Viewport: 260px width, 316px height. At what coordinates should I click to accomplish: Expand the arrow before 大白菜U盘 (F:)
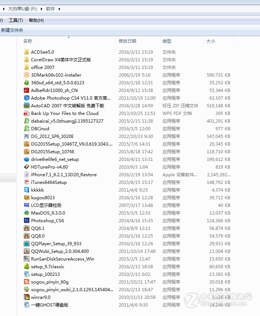4,9
